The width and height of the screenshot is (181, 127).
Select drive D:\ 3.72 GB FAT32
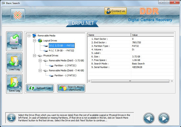coord(62,46)
